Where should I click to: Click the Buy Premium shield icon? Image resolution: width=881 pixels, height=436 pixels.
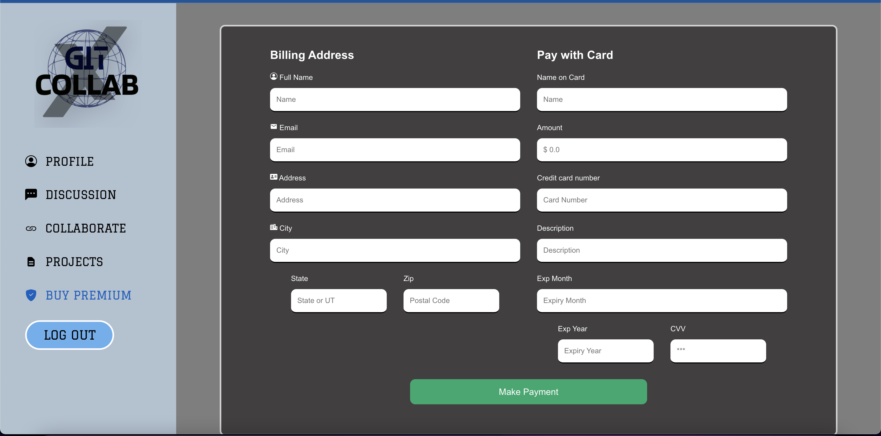31,295
